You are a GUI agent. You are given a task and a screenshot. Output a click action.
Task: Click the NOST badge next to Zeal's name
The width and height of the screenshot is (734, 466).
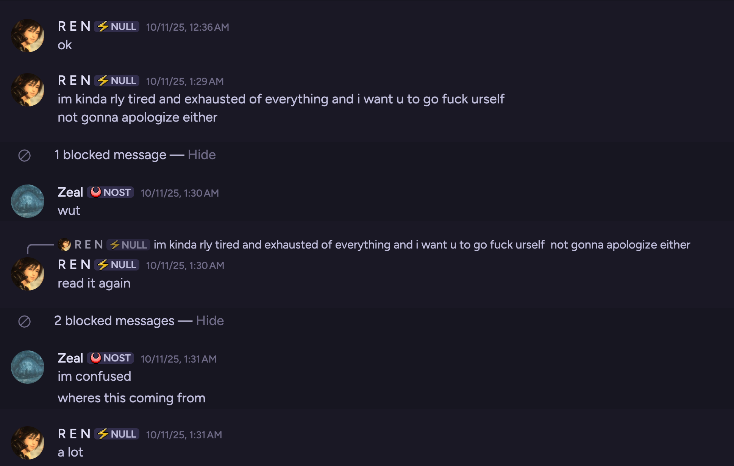pos(110,192)
